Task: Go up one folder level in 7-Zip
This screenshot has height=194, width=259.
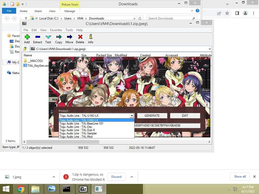Action: click(25, 49)
